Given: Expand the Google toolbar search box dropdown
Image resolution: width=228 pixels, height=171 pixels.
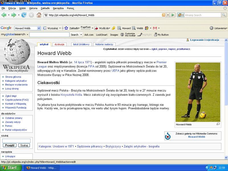Looking at the screenshot, I should pyautogui.click(x=39, y=28).
